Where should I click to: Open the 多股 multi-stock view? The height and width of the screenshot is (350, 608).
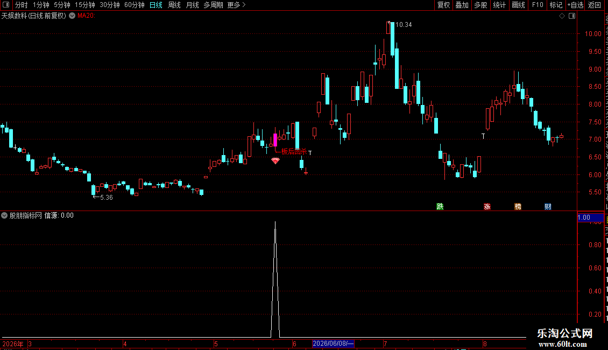[480, 5]
